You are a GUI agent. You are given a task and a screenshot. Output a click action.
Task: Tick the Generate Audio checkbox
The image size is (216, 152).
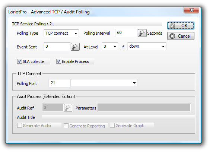[x=19, y=126]
